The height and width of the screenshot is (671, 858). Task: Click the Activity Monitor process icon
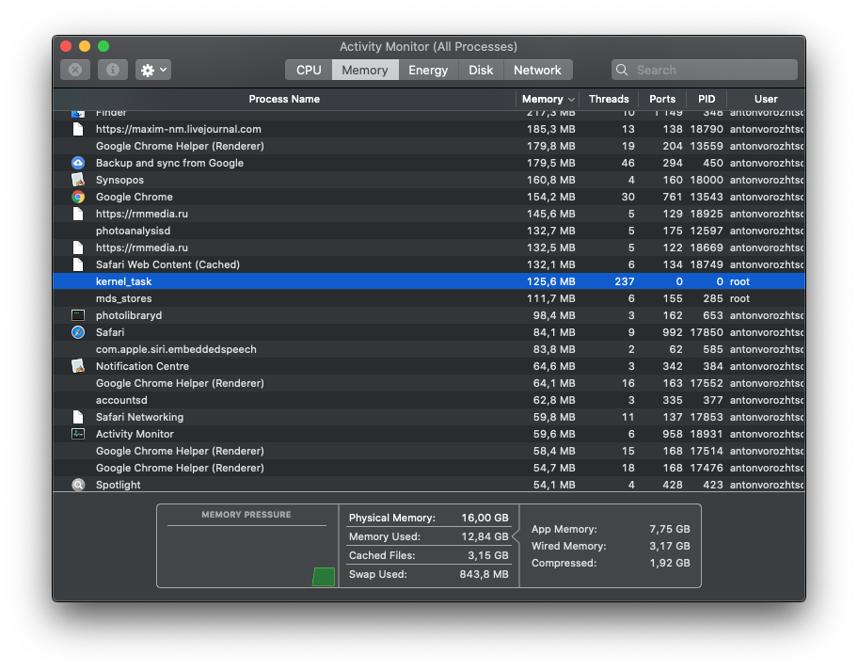pos(78,434)
